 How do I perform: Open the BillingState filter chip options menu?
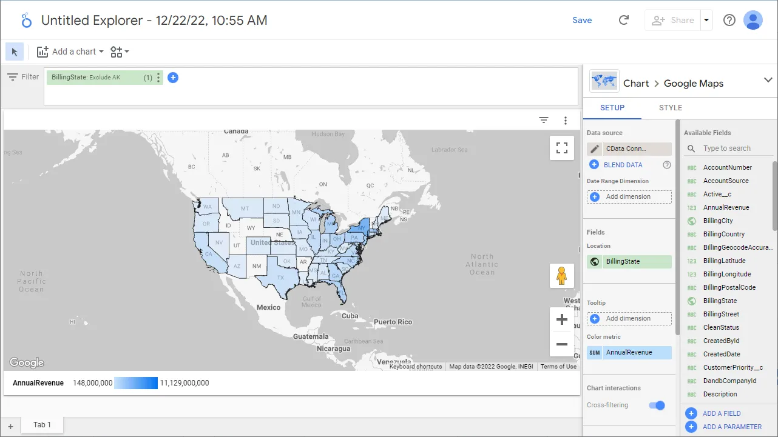(x=158, y=76)
